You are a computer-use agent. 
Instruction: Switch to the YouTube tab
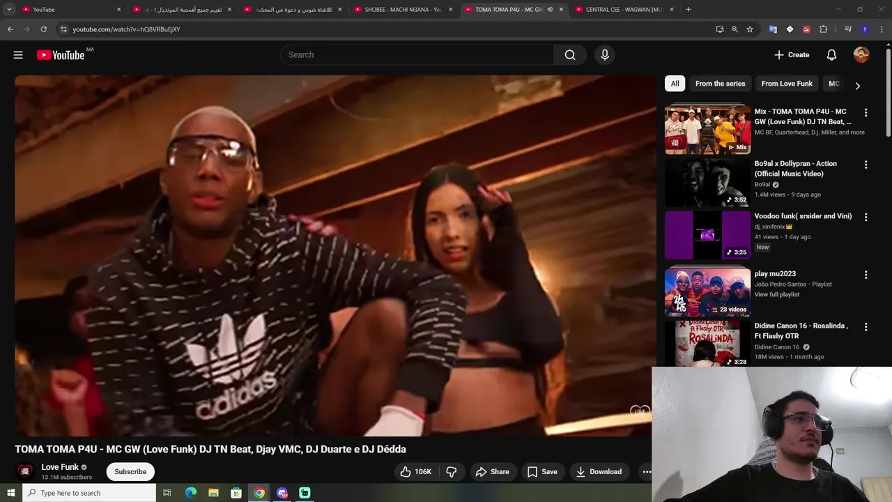tap(70, 10)
